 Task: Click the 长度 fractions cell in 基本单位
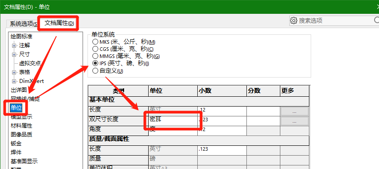263,111
